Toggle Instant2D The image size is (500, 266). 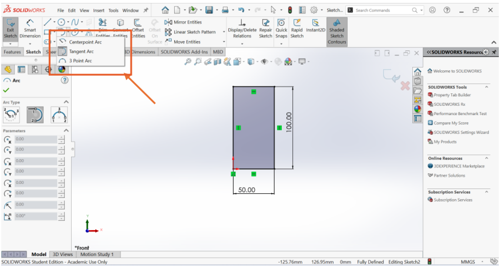click(x=315, y=25)
